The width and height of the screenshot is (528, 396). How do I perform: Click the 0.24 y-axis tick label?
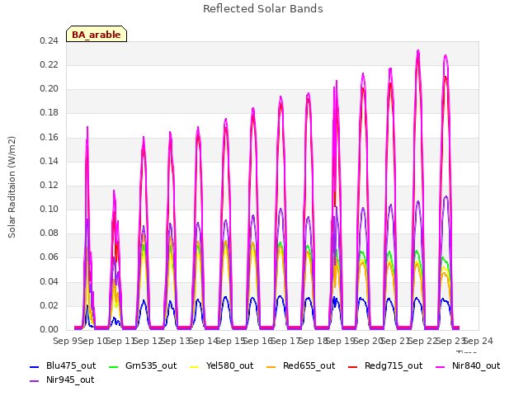tap(49, 40)
